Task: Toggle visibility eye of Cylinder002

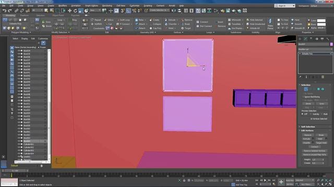Action: (19, 148)
